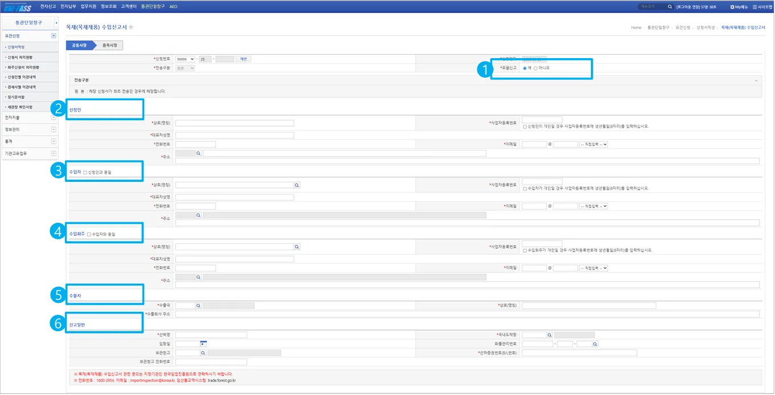This screenshot has width=775, height=395.
Task: Switch to the 품목사항 tab
Action: pyautogui.click(x=107, y=45)
